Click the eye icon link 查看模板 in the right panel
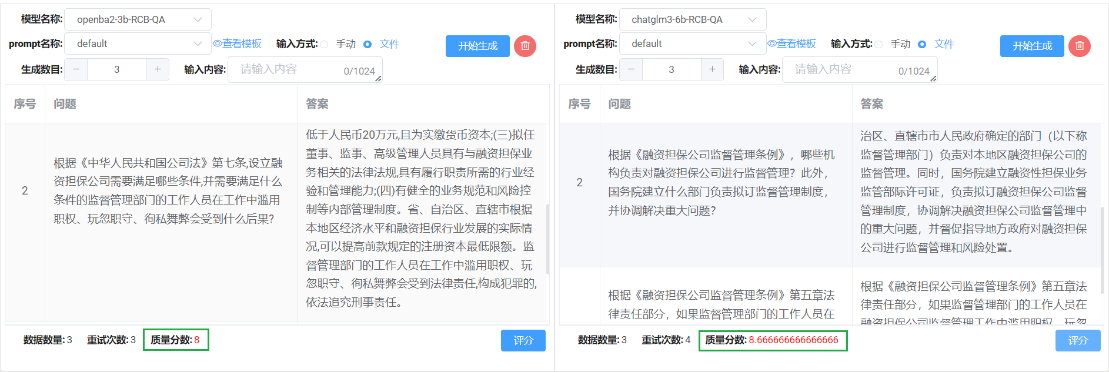The width and height of the screenshot is (1109, 372). pyautogui.click(x=791, y=43)
